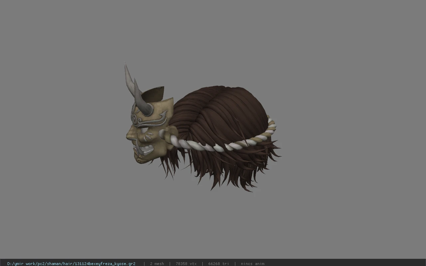Click the 'nincs anim' status entry
Image resolution: width=426 pixels, height=266 pixels.
click(x=253, y=264)
